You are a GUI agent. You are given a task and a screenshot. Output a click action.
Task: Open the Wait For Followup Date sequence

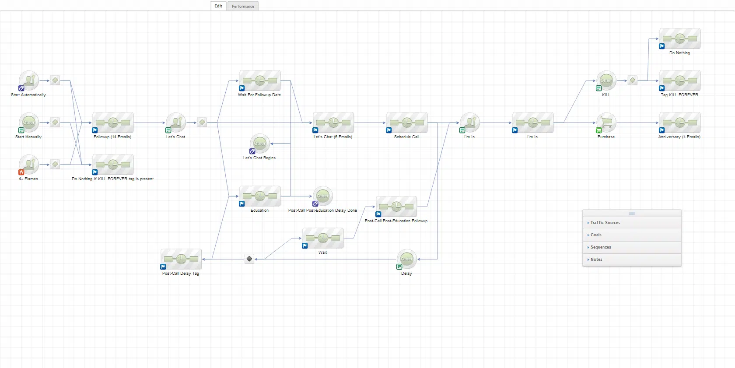(260, 81)
